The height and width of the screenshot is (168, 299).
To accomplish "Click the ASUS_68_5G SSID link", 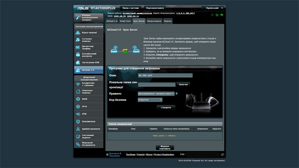I will pos(133,16).
